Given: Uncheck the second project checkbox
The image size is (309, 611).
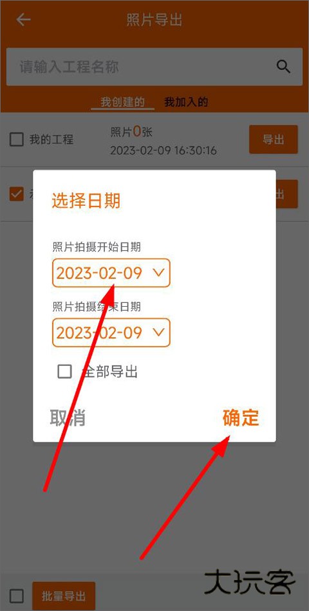Looking at the screenshot, I should [x=16, y=194].
